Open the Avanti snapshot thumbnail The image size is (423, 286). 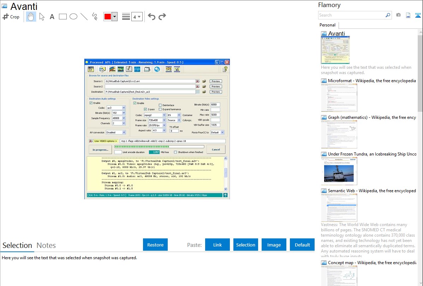[335, 50]
